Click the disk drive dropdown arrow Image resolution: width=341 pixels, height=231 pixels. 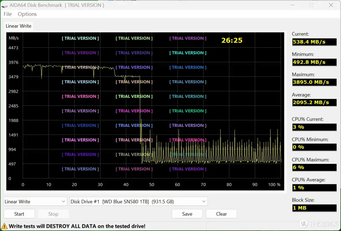204,201
